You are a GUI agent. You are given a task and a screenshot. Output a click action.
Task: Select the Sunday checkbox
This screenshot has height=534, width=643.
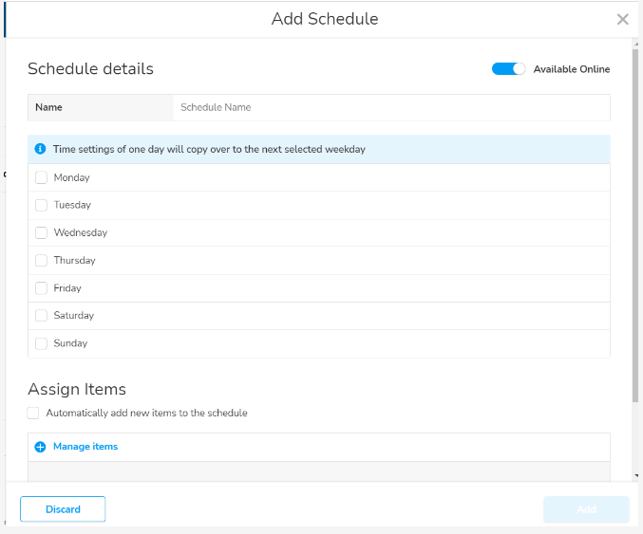click(41, 343)
